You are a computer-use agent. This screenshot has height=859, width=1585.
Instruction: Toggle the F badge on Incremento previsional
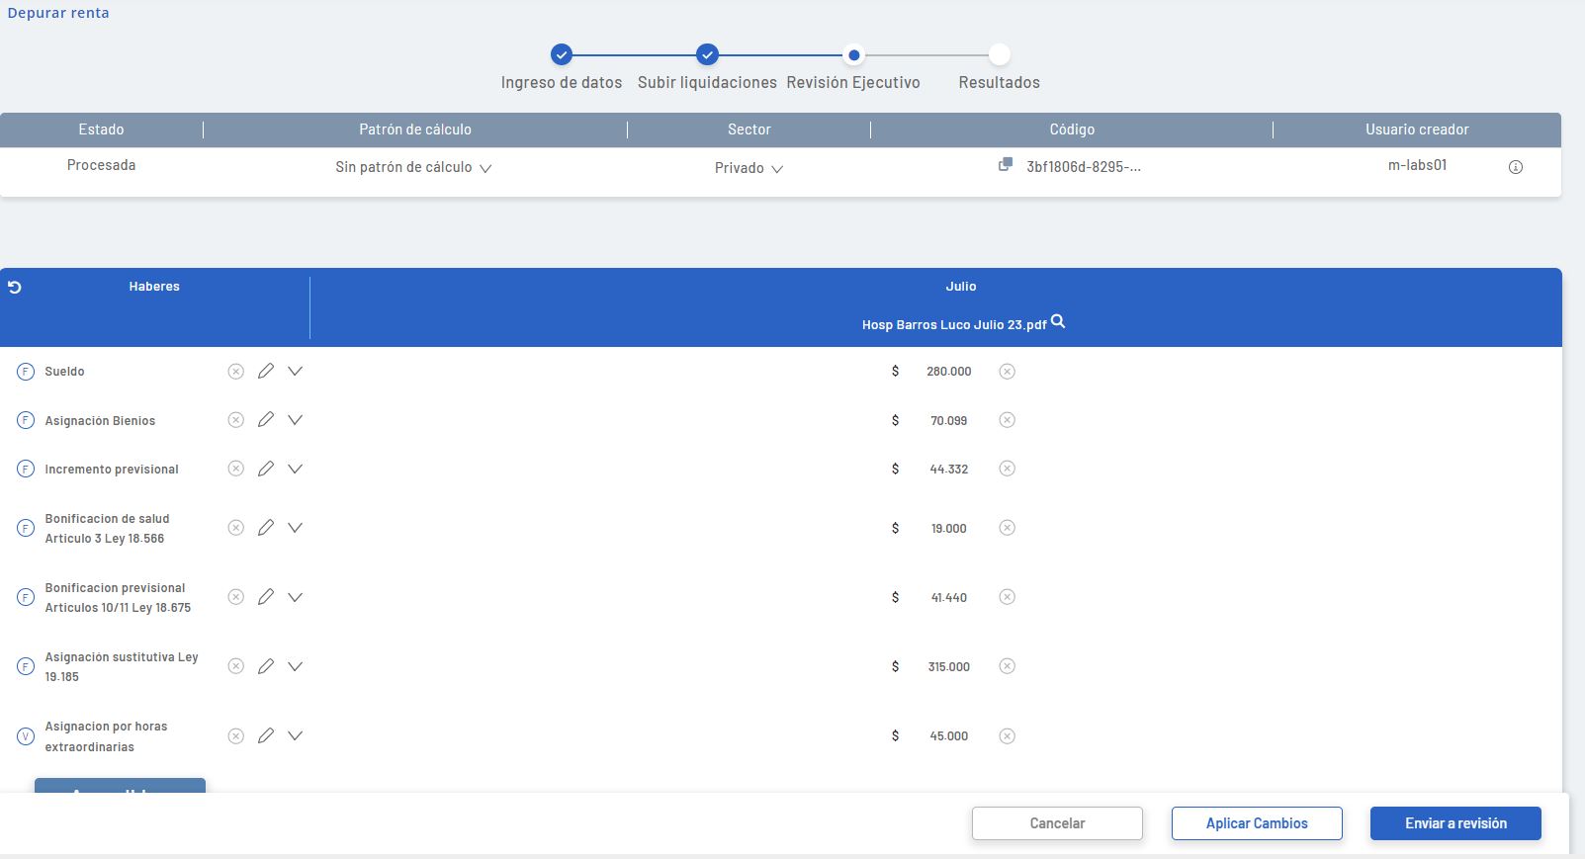26,470
